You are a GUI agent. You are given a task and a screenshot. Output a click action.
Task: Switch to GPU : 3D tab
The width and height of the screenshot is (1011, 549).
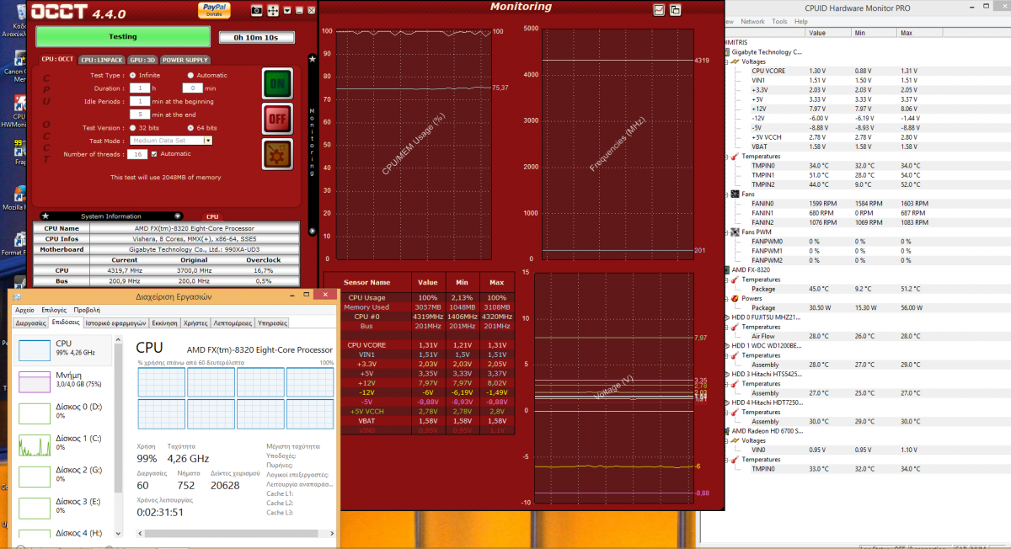point(142,60)
